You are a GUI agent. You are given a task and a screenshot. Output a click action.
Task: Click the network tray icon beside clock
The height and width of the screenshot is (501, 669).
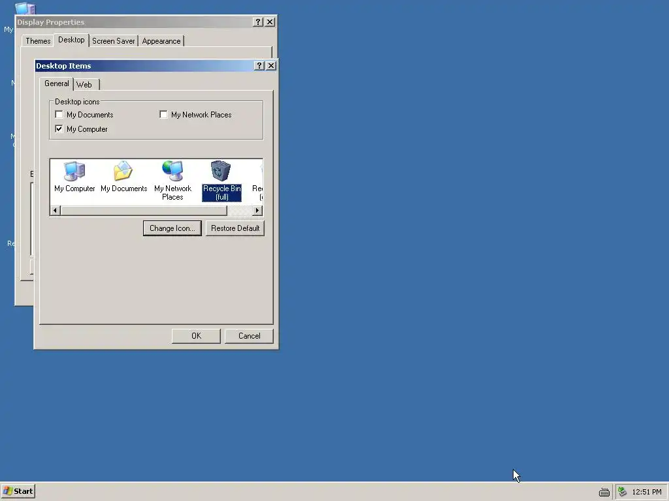pos(623,492)
